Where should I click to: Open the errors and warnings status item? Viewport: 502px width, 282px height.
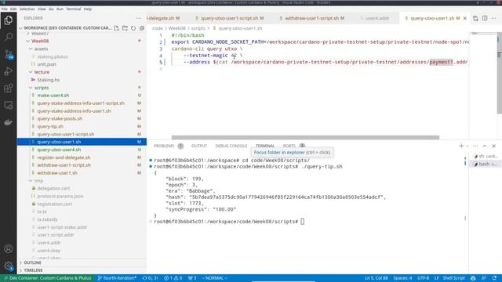point(173,278)
